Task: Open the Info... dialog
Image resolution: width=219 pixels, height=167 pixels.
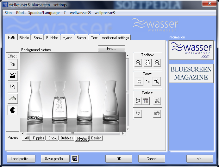Action: point(200,159)
